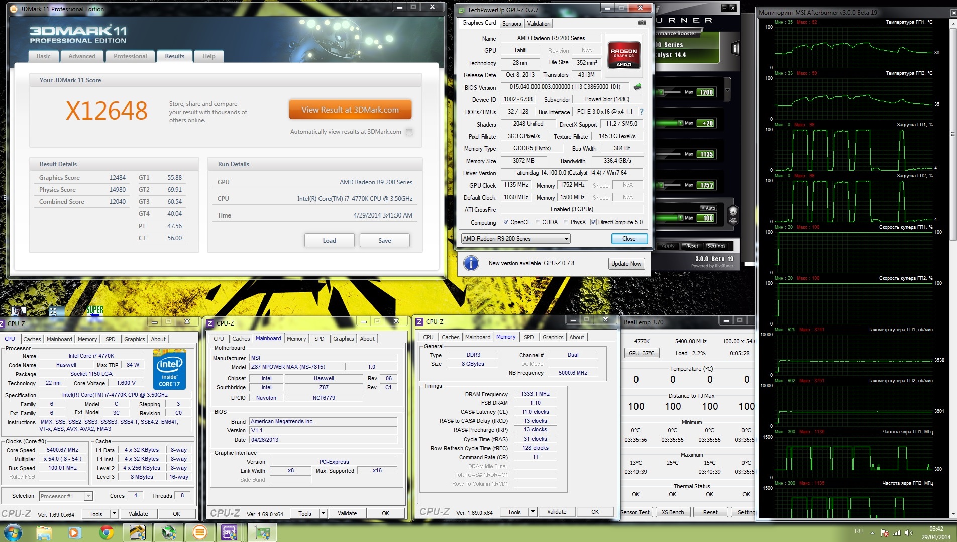Screen dimensions: 957x542
Task: Open Tools dropdown arrow in CPU-Z Memory window
Action: (x=533, y=512)
